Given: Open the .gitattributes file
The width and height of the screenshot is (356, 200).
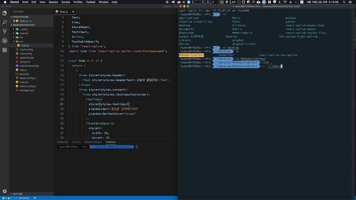Looking at the screenshot, I should 27,58.
